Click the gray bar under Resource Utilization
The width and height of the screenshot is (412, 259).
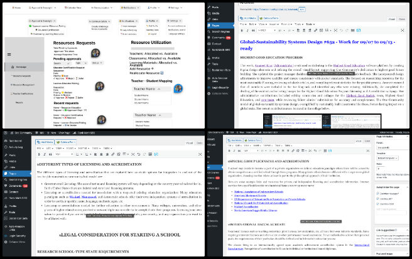pos(152,50)
